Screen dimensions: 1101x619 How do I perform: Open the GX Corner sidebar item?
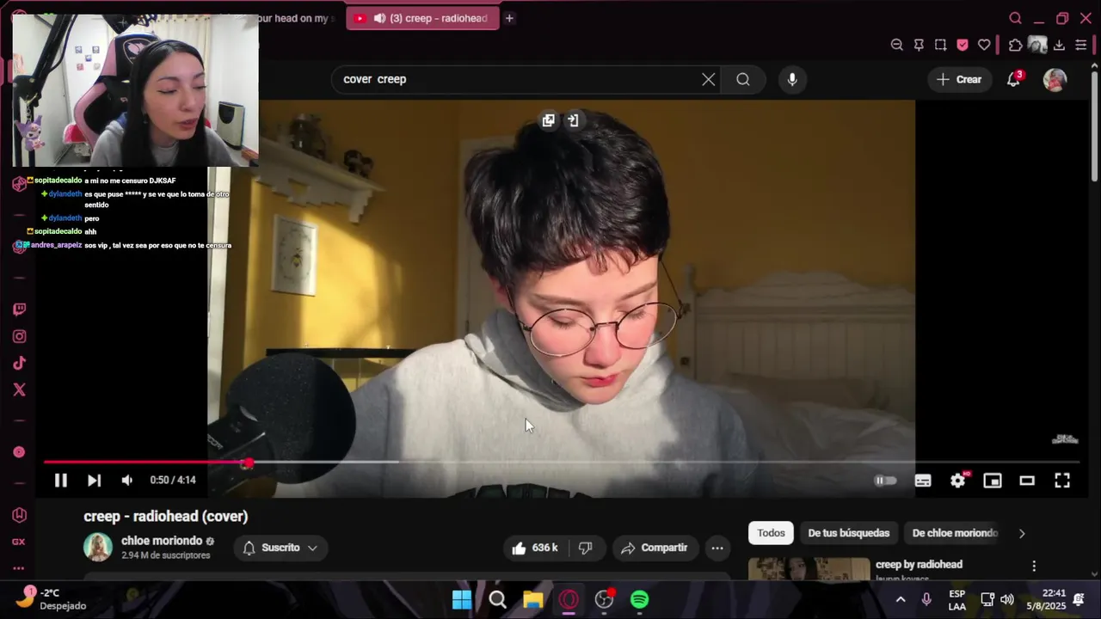pyautogui.click(x=19, y=542)
